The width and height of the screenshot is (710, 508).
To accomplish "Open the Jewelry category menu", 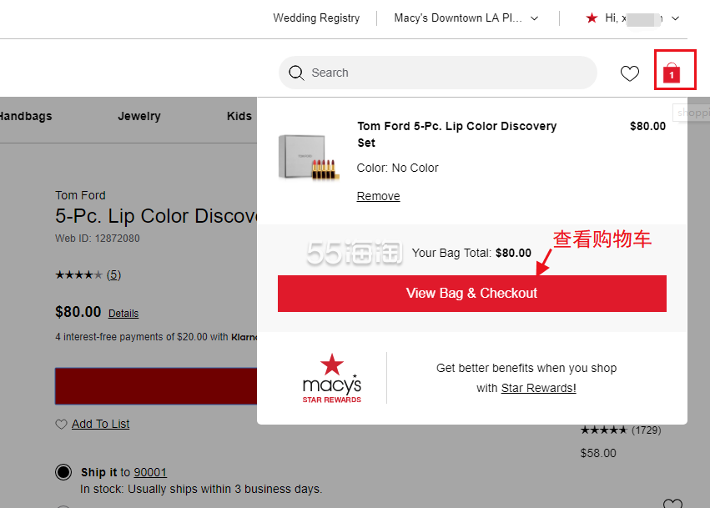I will point(139,116).
